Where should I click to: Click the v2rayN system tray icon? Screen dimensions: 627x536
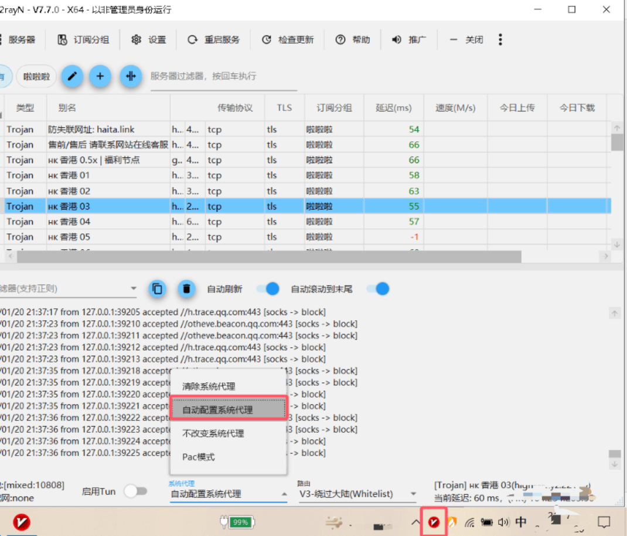(x=433, y=521)
